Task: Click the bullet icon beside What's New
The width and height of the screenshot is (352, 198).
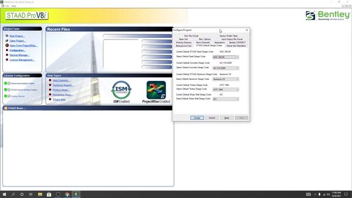Action: [x=50, y=99]
